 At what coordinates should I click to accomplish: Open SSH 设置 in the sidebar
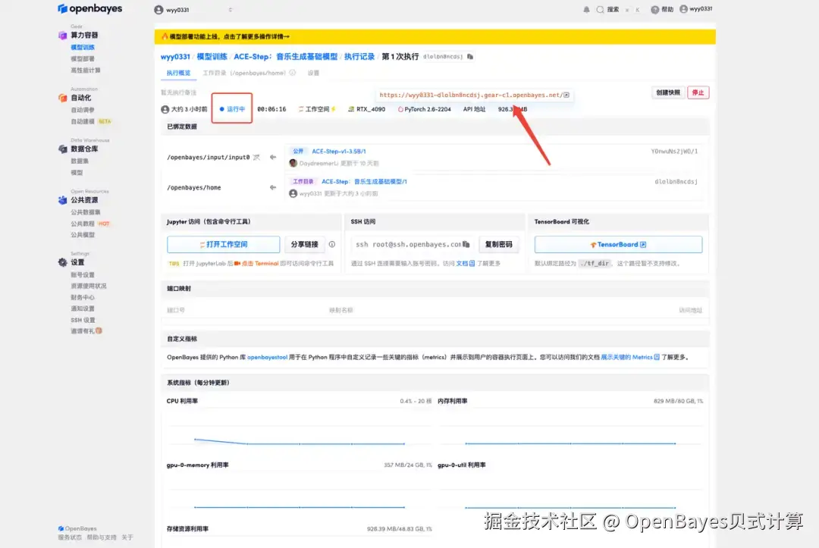pyautogui.click(x=83, y=320)
